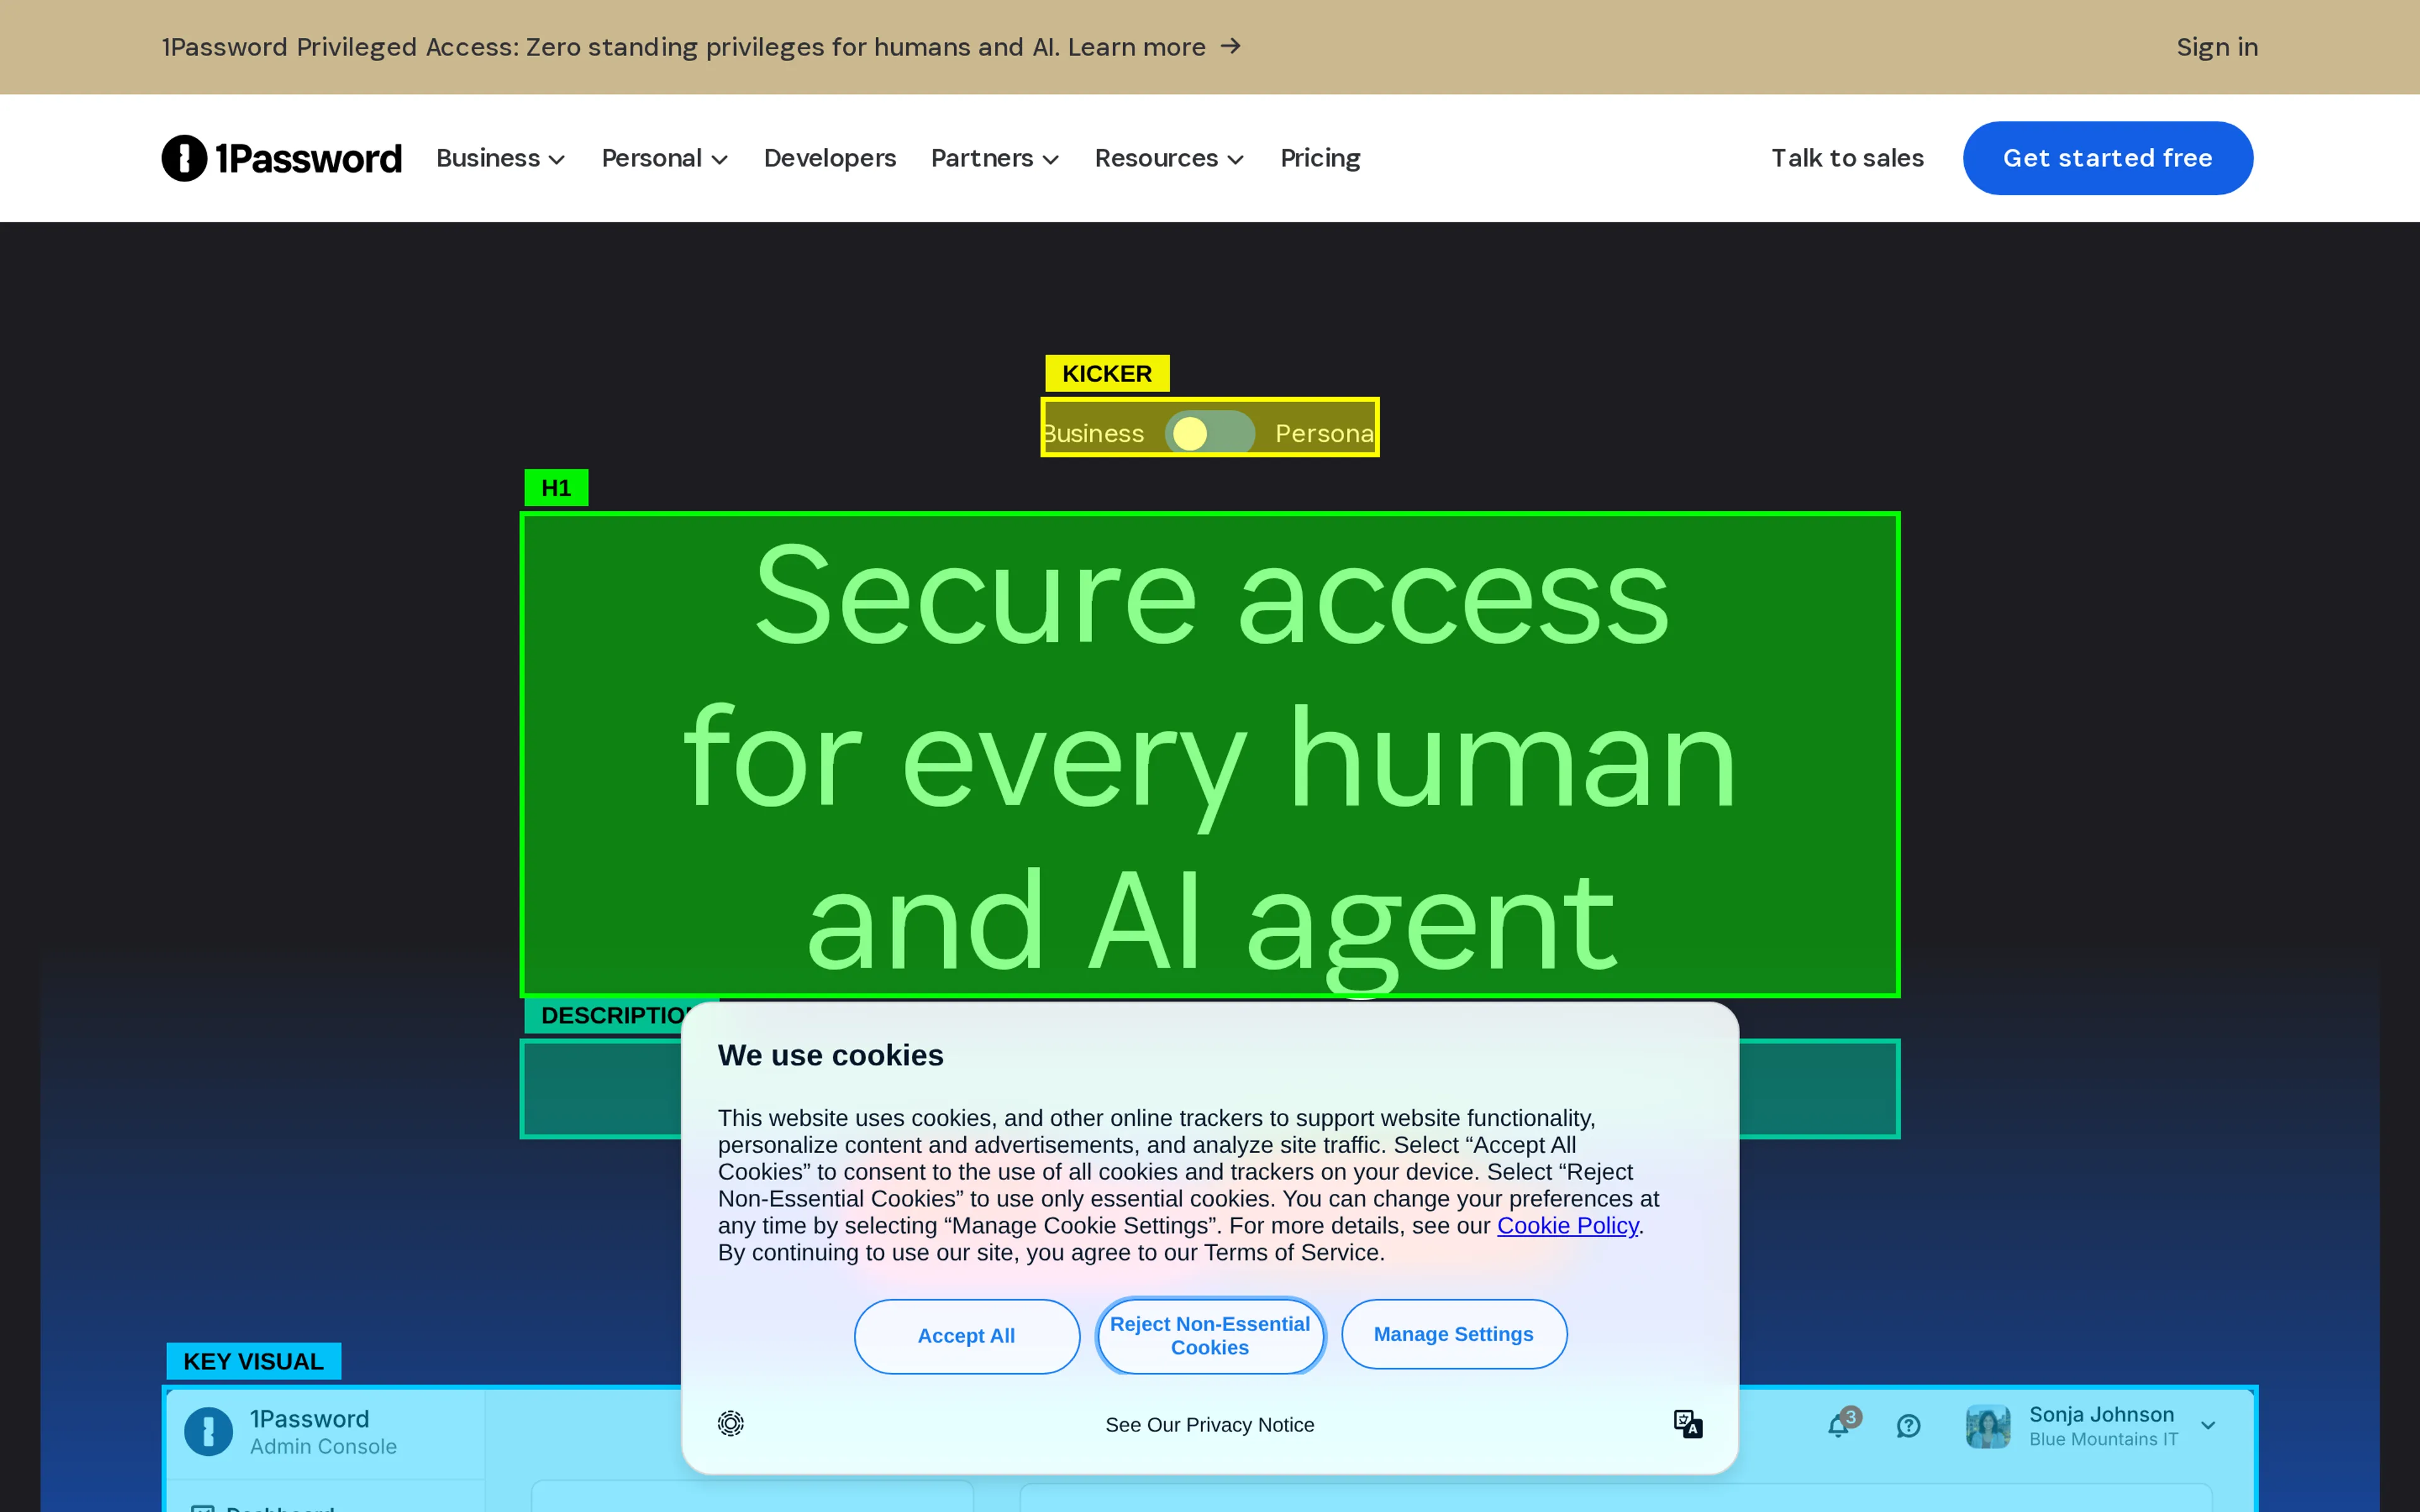2420x1512 pixels.
Task: Open the notifications bell icon
Action: (1838, 1425)
